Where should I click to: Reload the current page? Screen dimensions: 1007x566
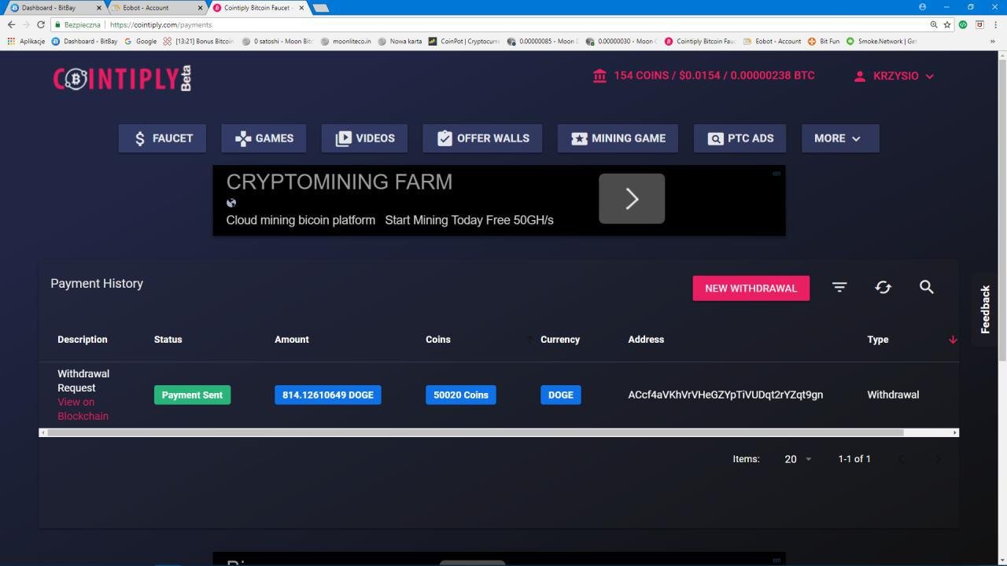pos(41,24)
